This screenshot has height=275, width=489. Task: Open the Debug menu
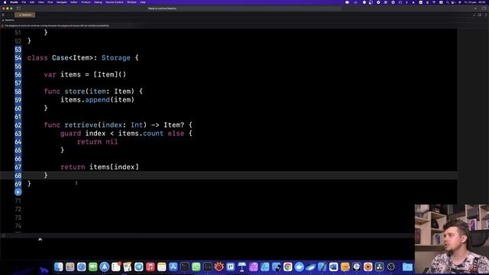tap(99, 2)
